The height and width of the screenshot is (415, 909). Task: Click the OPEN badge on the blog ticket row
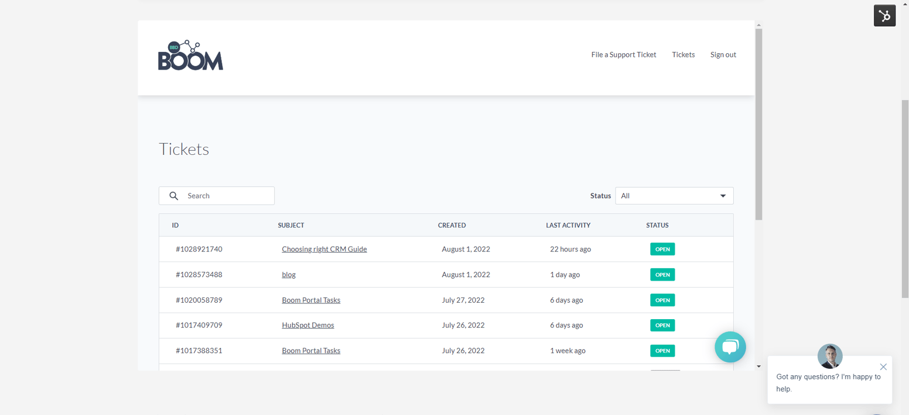(662, 274)
